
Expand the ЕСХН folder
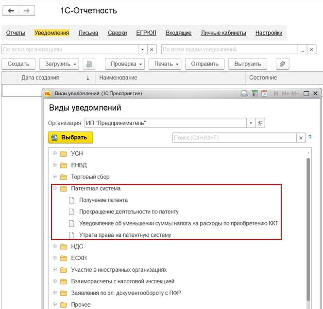[55, 258]
